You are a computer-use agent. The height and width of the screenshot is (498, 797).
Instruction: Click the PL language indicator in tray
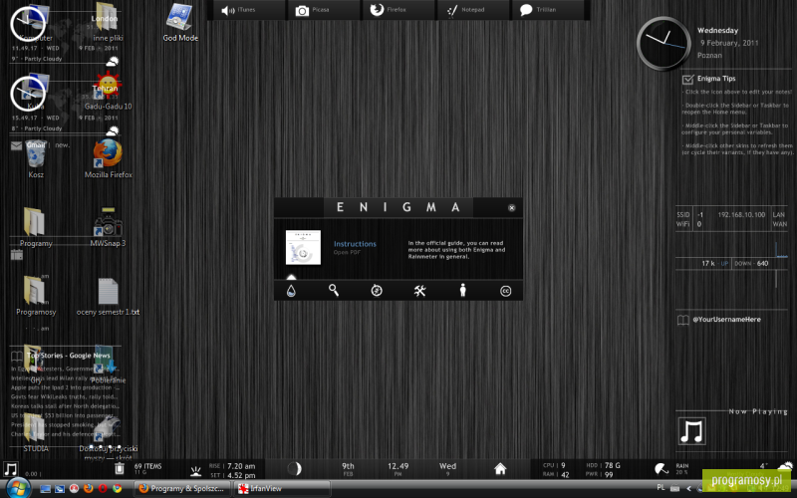pos(661,487)
